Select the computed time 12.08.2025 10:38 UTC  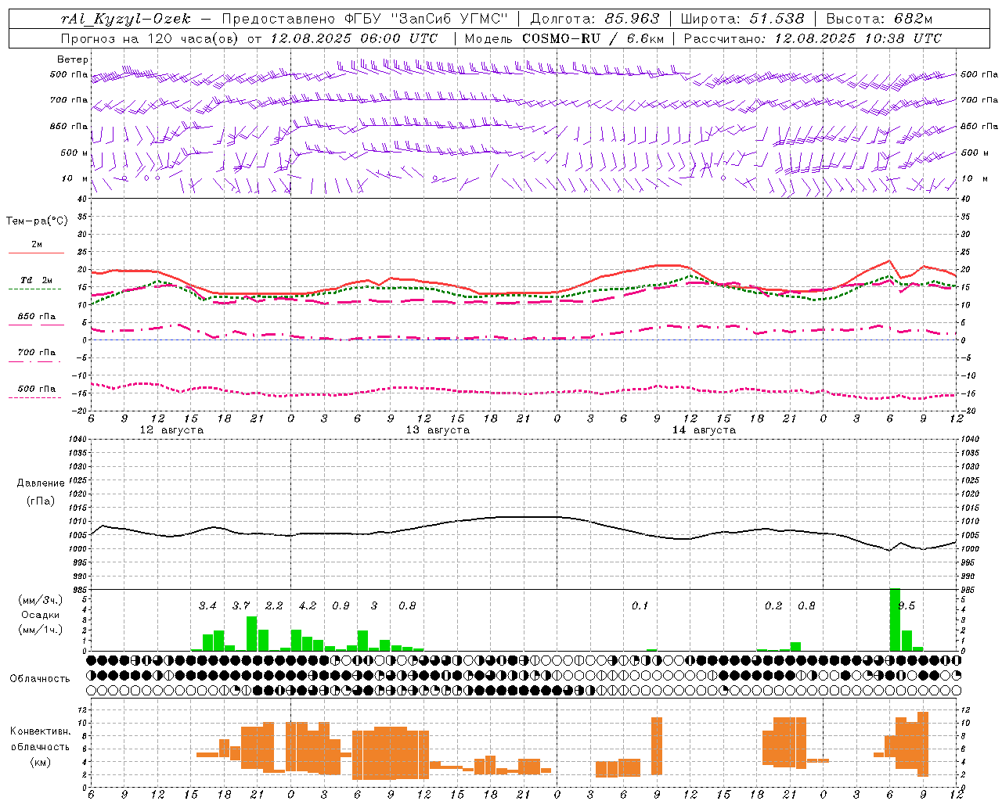(x=858, y=38)
